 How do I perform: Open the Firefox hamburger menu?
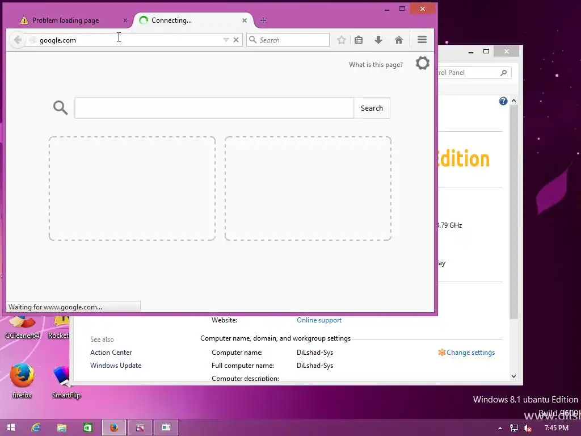coord(422,40)
